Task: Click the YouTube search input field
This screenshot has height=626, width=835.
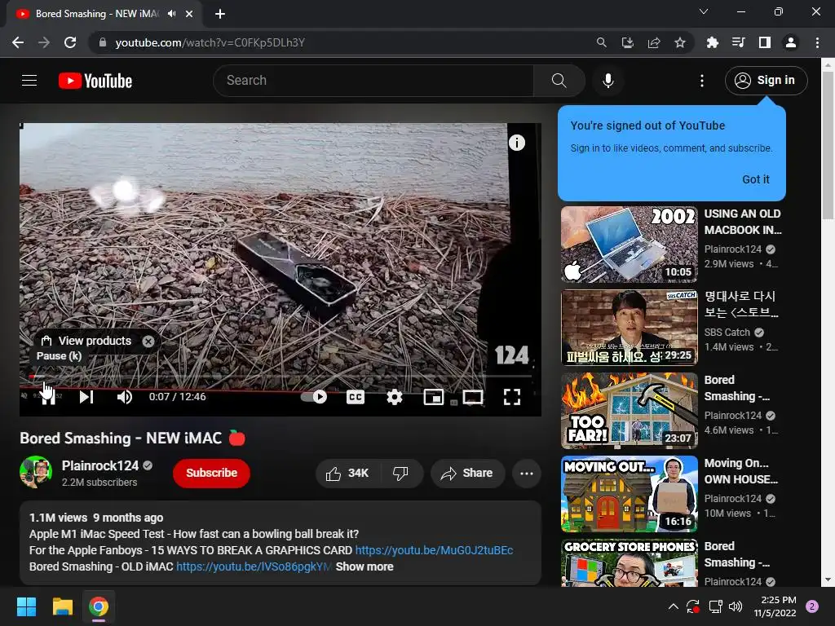Action: pos(373,81)
